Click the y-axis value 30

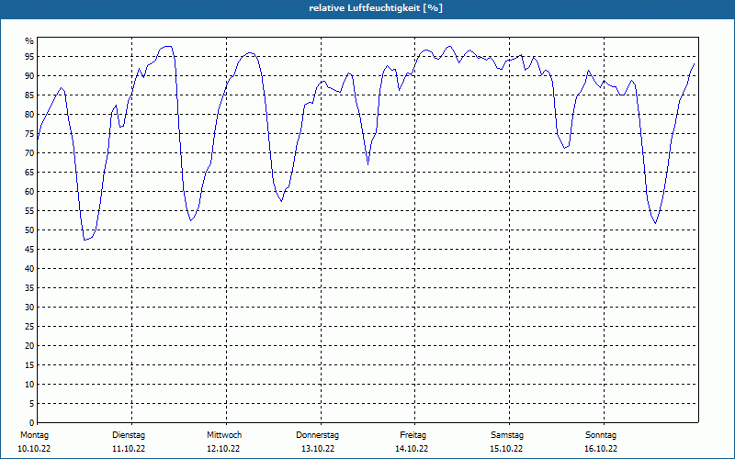click(29, 308)
